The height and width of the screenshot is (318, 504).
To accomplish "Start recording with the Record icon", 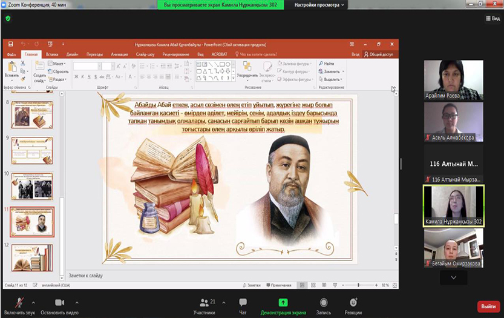I will tap(324, 302).
